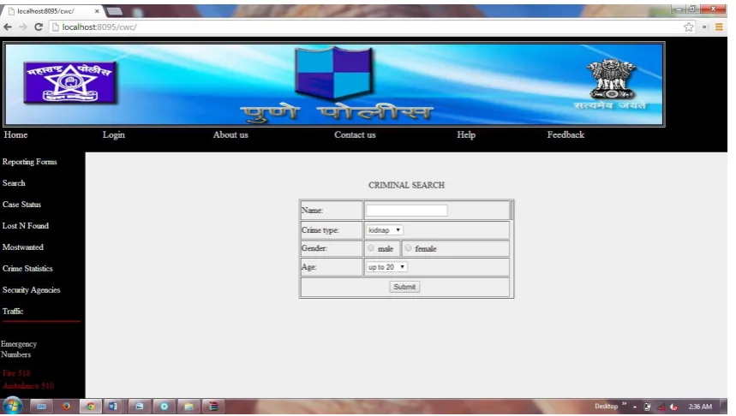This screenshot has height=416, width=736.
Task: Open the Windows Start orb
Action: pyautogui.click(x=12, y=406)
